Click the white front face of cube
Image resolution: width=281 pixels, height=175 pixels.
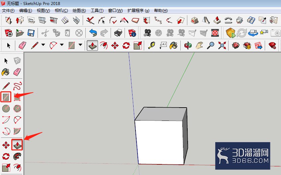[x=159, y=142]
